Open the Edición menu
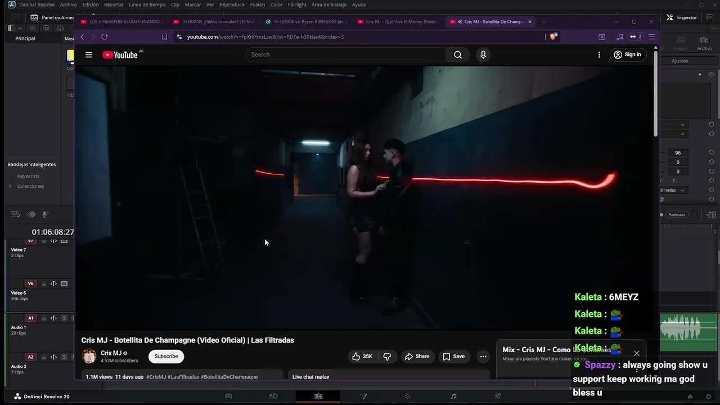The width and height of the screenshot is (720, 405). click(x=91, y=4)
